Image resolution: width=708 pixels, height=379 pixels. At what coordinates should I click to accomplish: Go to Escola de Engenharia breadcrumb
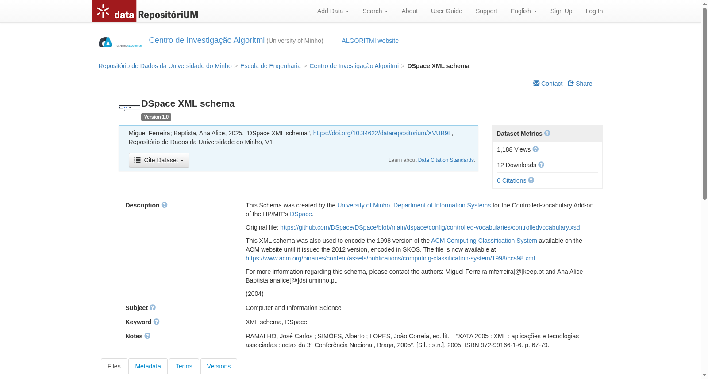[x=270, y=66]
